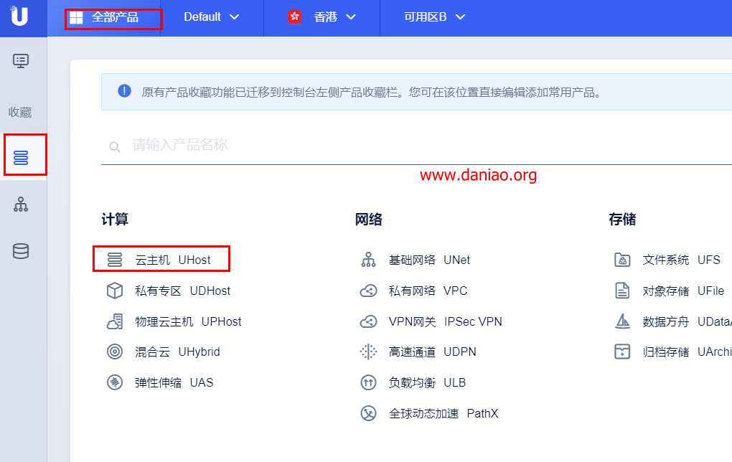Open 负载均衡 ULB product link
The width and height of the screenshot is (732, 462).
tap(427, 382)
